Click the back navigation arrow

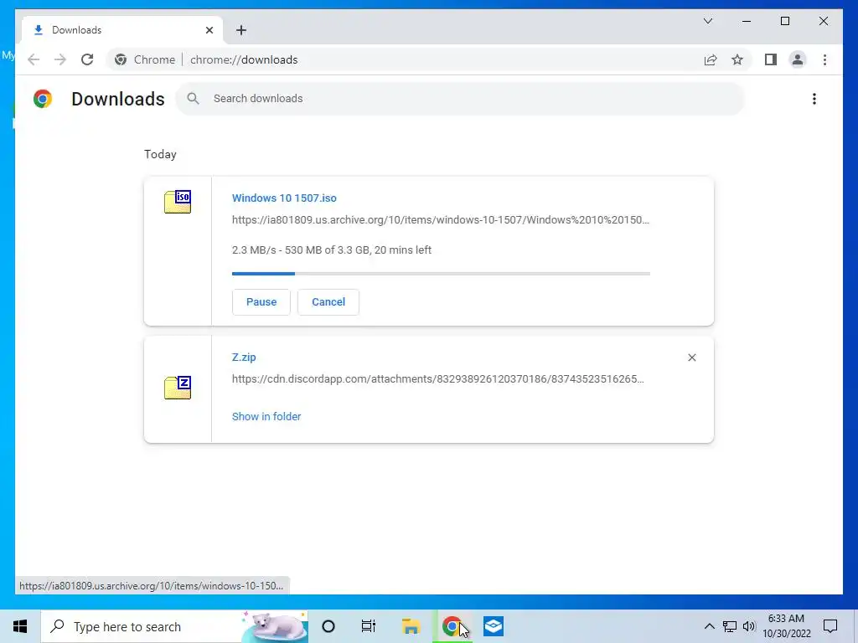point(34,59)
